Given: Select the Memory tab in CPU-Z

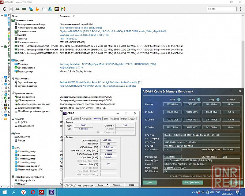Looking at the screenshot, I should click(97, 118).
